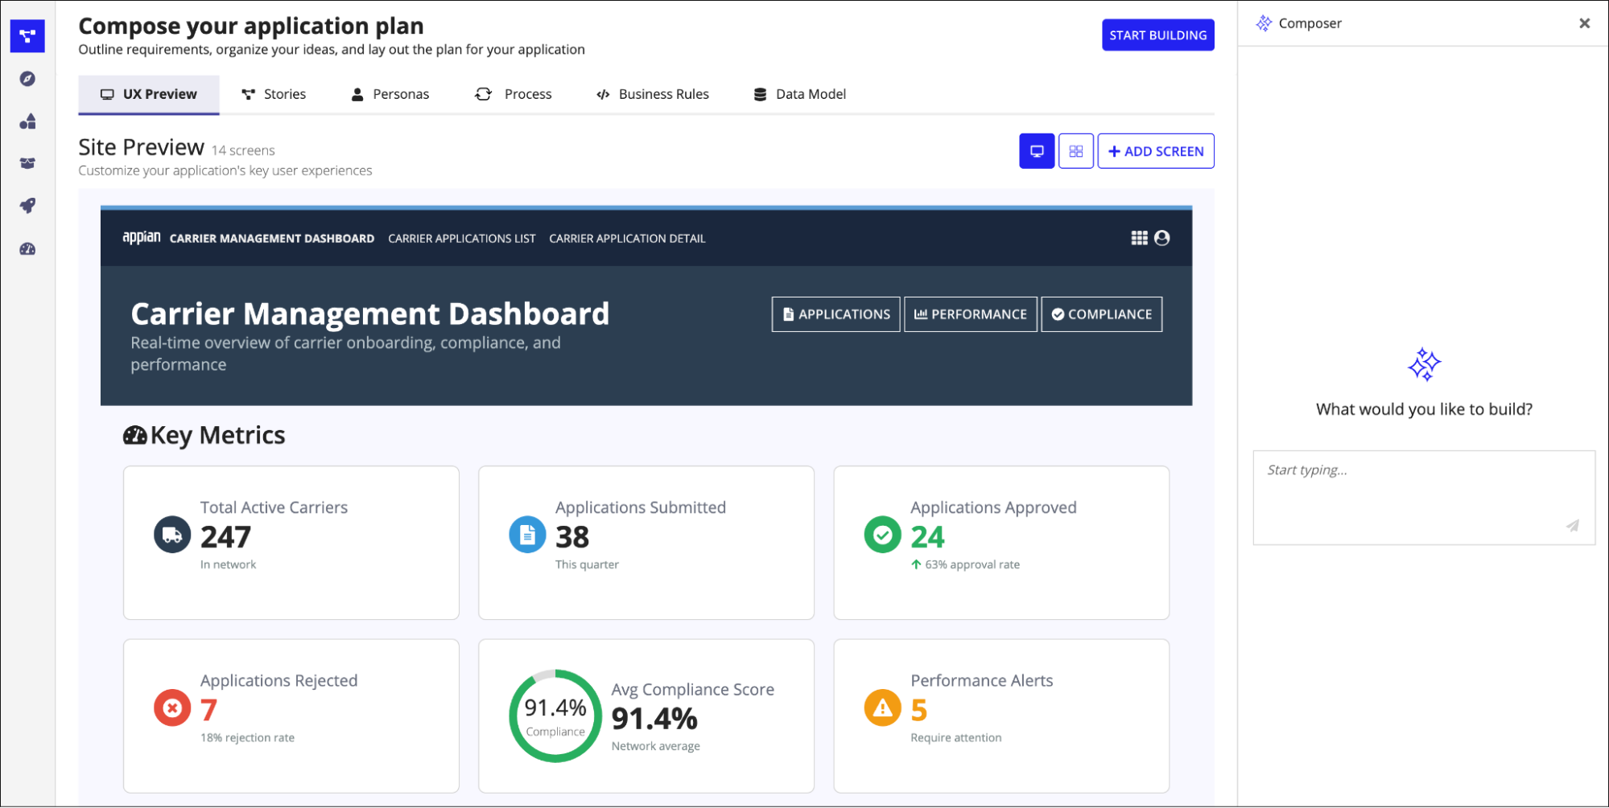
Task: Focus the Composer Start typing text box
Action: coord(1424,498)
